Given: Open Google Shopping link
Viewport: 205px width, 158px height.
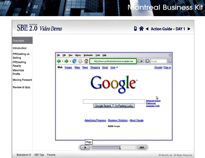Looking at the screenshot, I should coord(95,67).
